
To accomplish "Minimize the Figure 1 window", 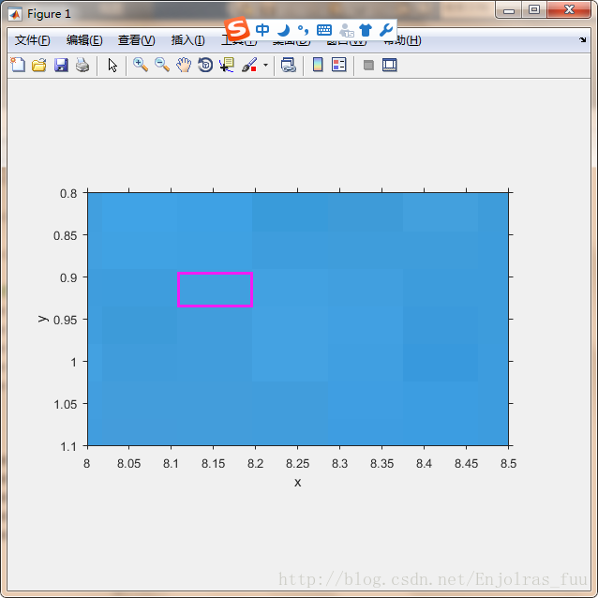I will coord(509,10).
